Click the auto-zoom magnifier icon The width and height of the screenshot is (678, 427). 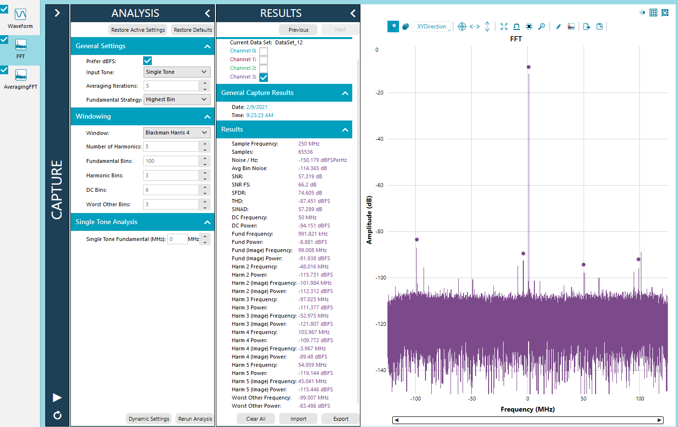point(542,27)
